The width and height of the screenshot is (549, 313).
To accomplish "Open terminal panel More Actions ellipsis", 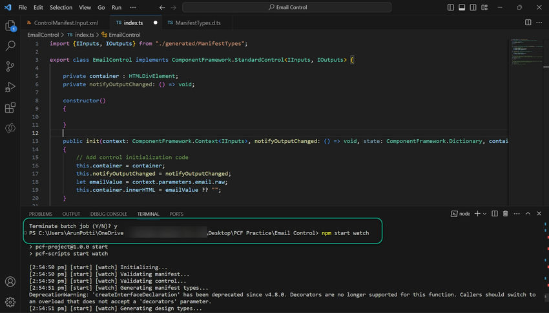I will tap(517, 214).
